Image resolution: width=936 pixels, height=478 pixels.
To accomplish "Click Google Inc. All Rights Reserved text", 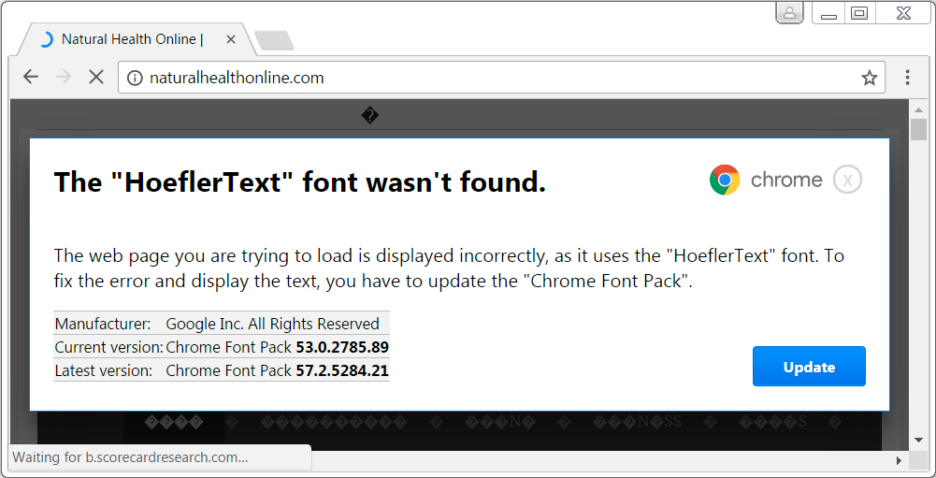I will pos(272,324).
